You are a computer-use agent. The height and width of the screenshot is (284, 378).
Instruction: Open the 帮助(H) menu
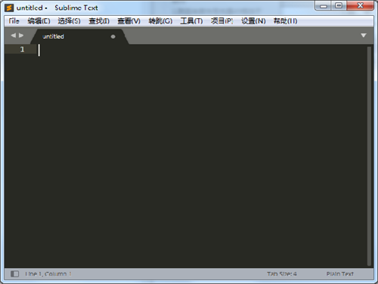[x=285, y=21]
